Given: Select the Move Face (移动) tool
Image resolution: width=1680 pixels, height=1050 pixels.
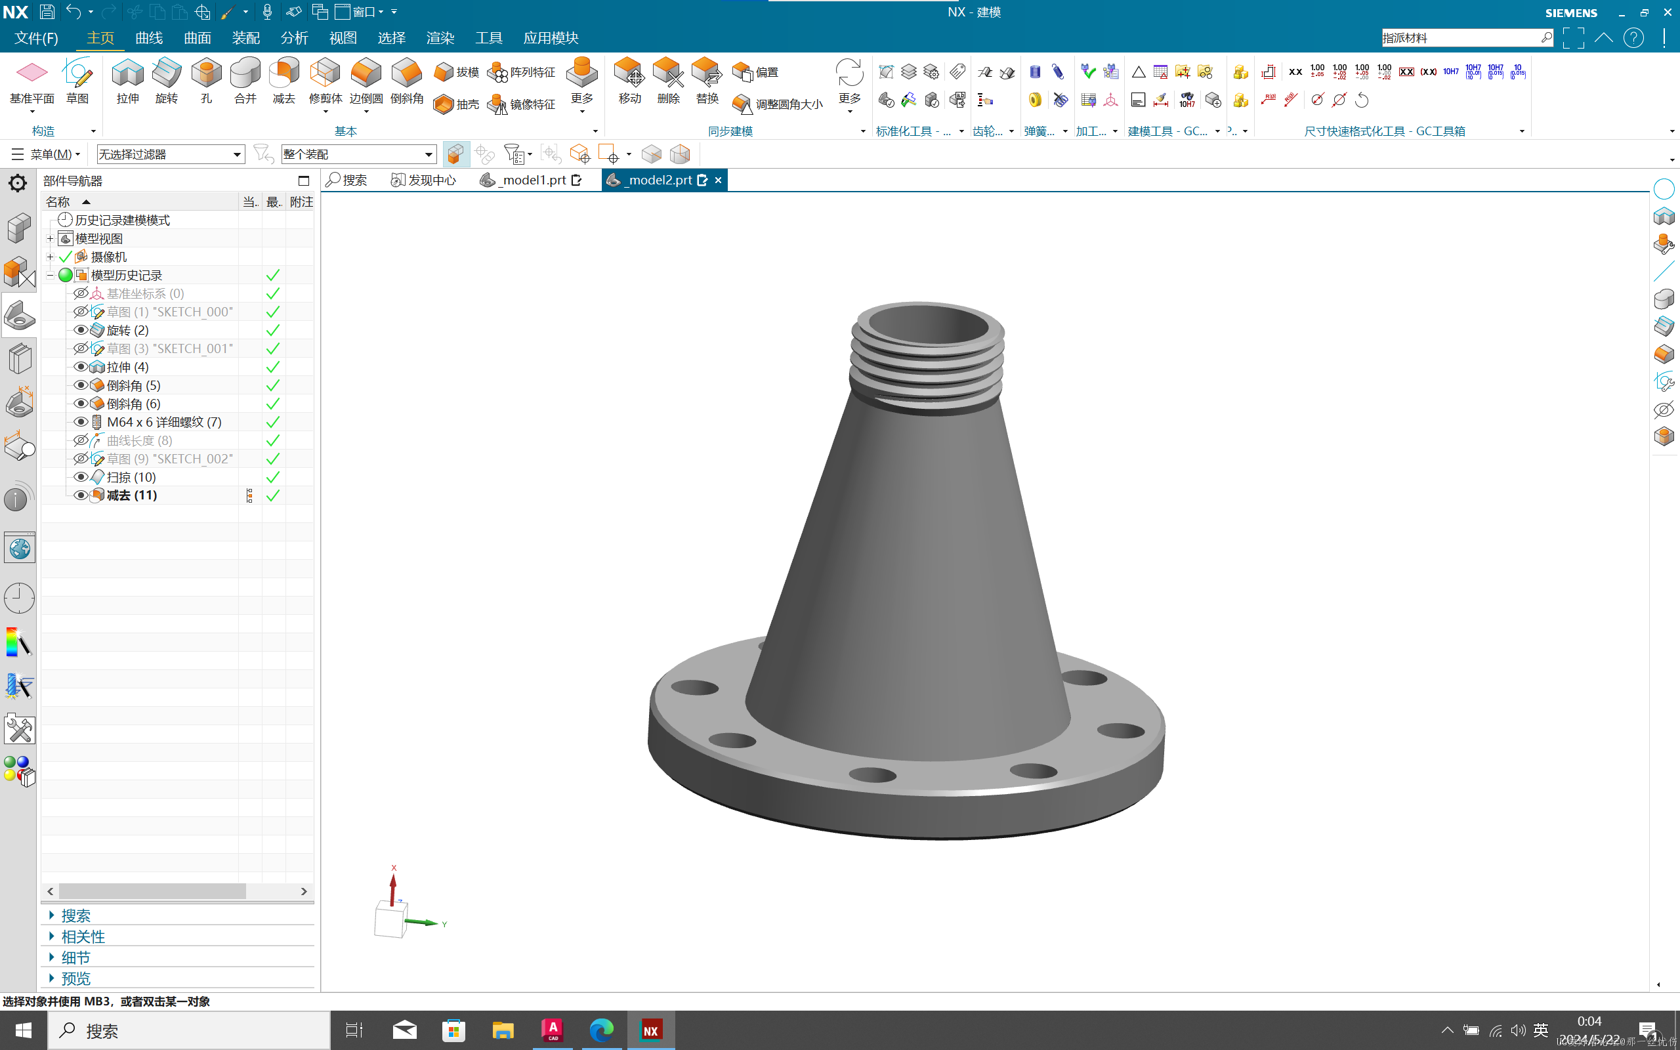Looking at the screenshot, I should [629, 81].
